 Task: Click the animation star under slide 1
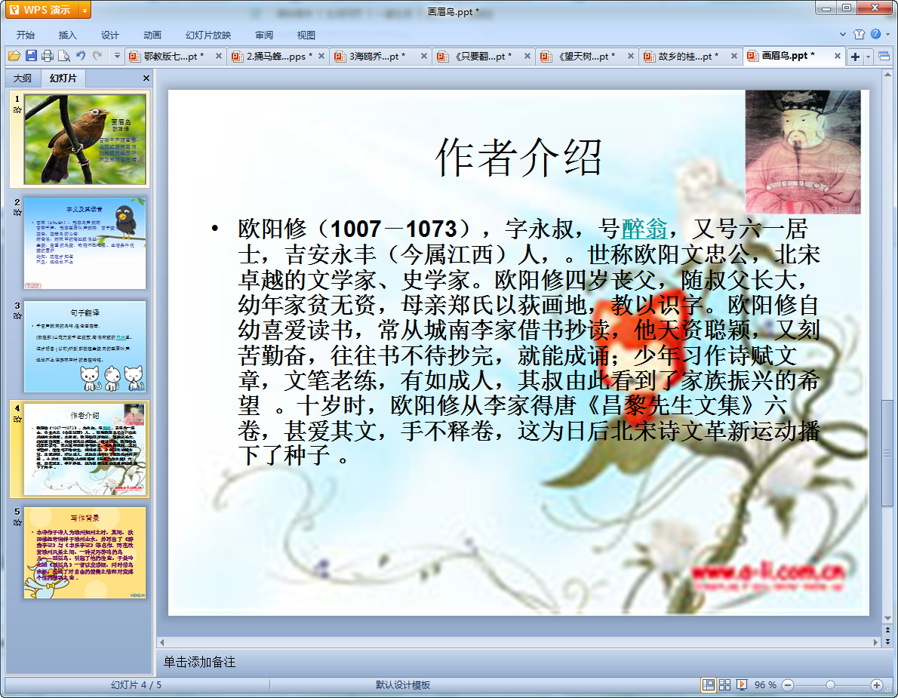[x=17, y=110]
